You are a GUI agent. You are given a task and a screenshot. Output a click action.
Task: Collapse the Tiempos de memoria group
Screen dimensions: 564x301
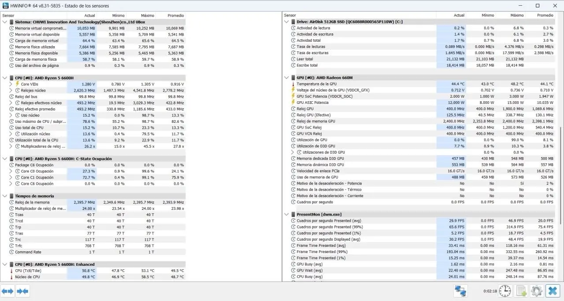[x=5, y=196]
